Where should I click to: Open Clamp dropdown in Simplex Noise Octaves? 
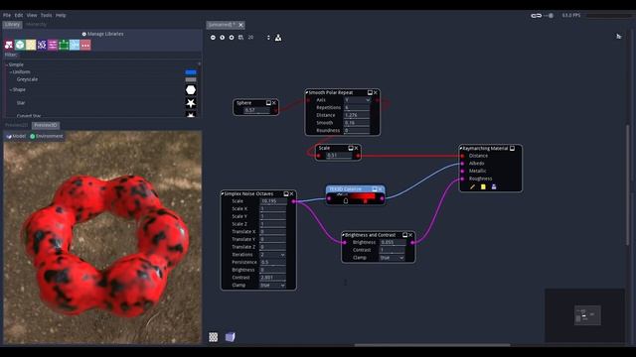[272, 286]
